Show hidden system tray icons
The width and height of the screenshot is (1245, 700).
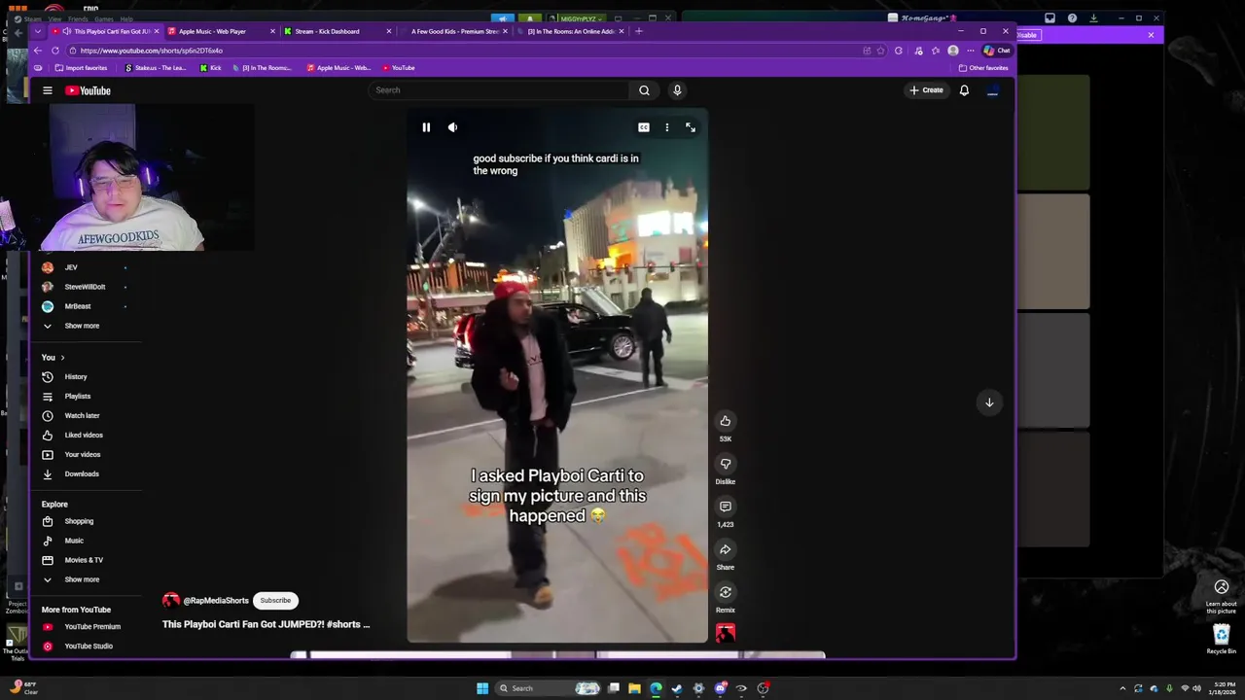click(x=1124, y=688)
